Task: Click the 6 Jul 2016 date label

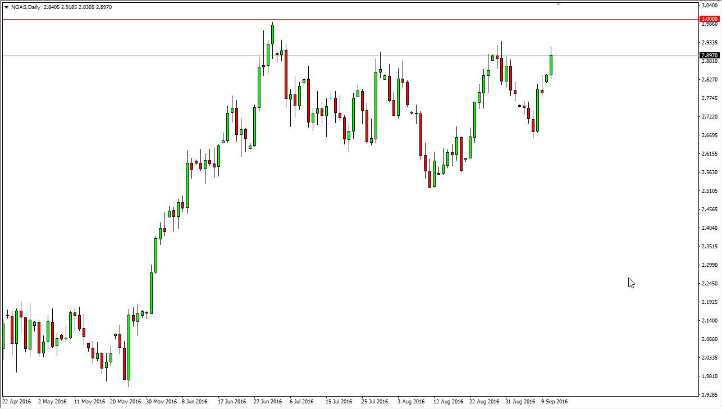Action: click(x=301, y=402)
